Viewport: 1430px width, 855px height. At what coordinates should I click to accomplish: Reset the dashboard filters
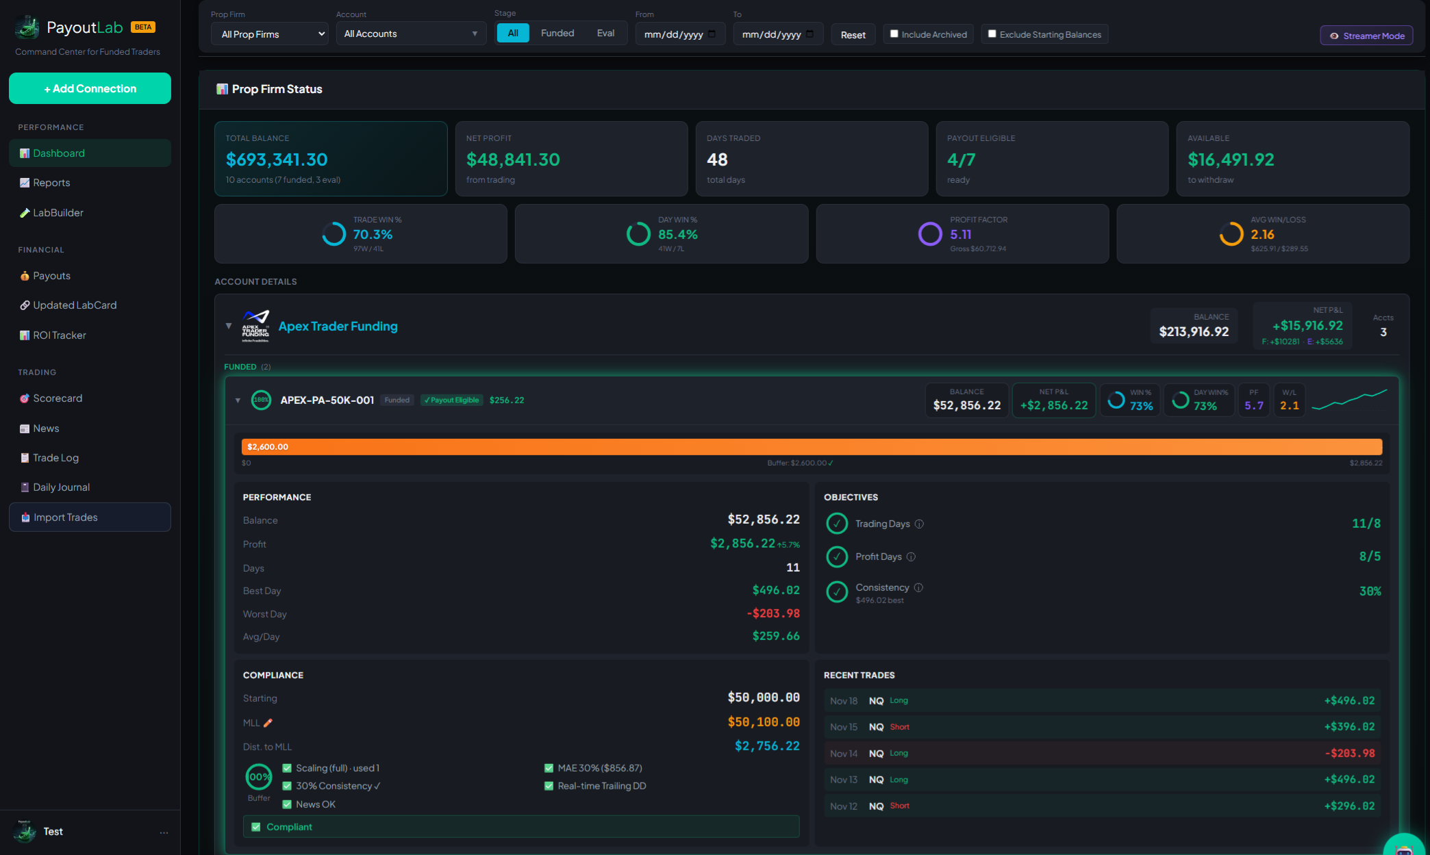[x=853, y=34]
